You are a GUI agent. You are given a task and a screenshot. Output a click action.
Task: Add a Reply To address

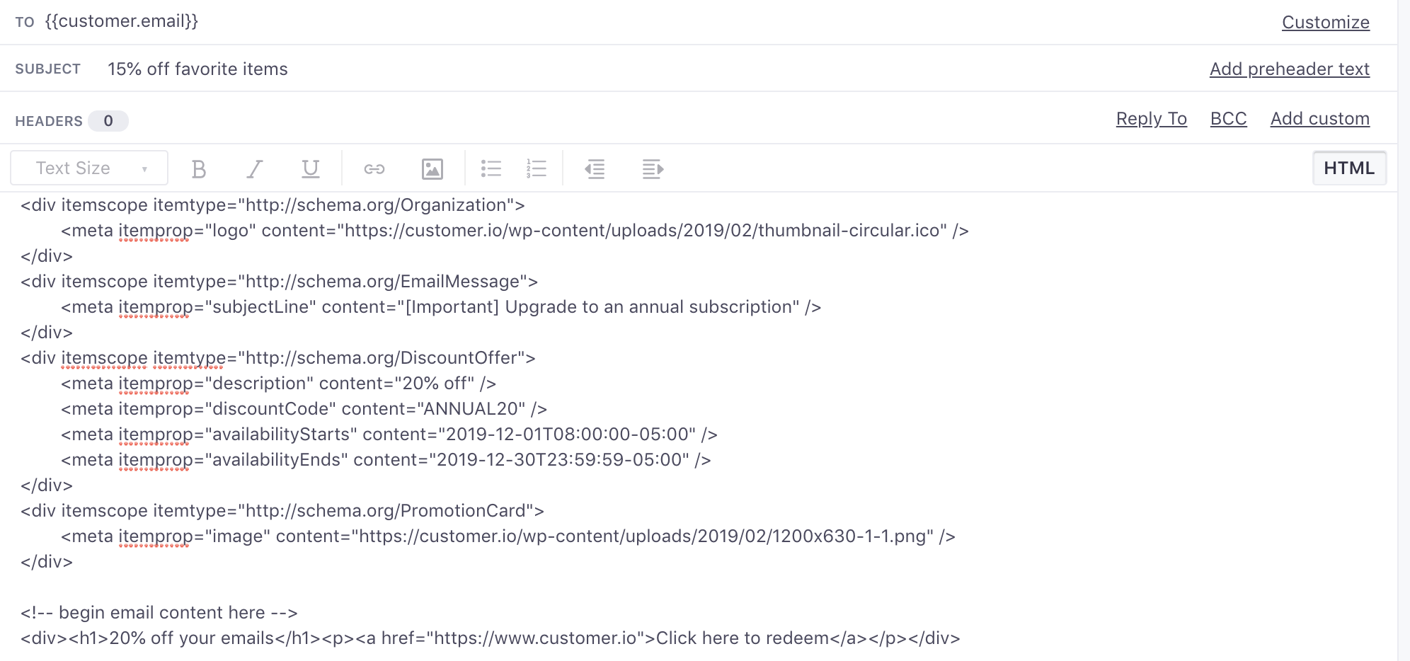pos(1151,118)
